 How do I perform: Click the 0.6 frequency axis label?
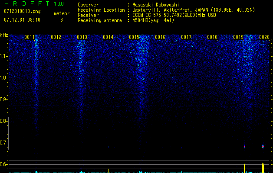coord(3,164)
